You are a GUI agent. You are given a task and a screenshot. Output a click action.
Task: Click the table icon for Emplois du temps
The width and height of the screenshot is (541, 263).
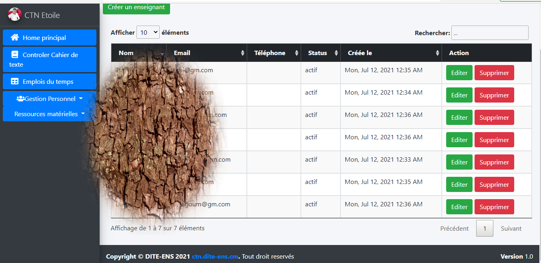pos(15,81)
